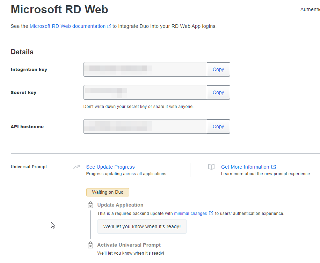Copy the Integration key
The height and width of the screenshot is (263, 320).
[x=218, y=69]
